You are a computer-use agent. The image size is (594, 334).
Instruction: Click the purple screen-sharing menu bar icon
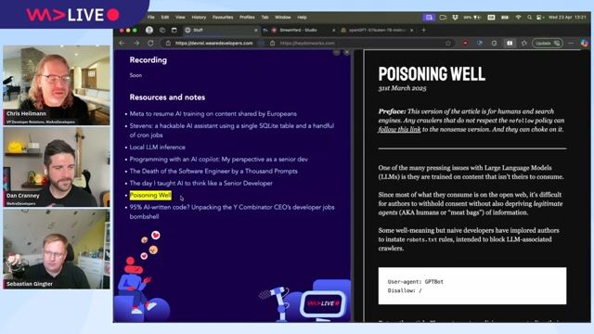click(429, 18)
